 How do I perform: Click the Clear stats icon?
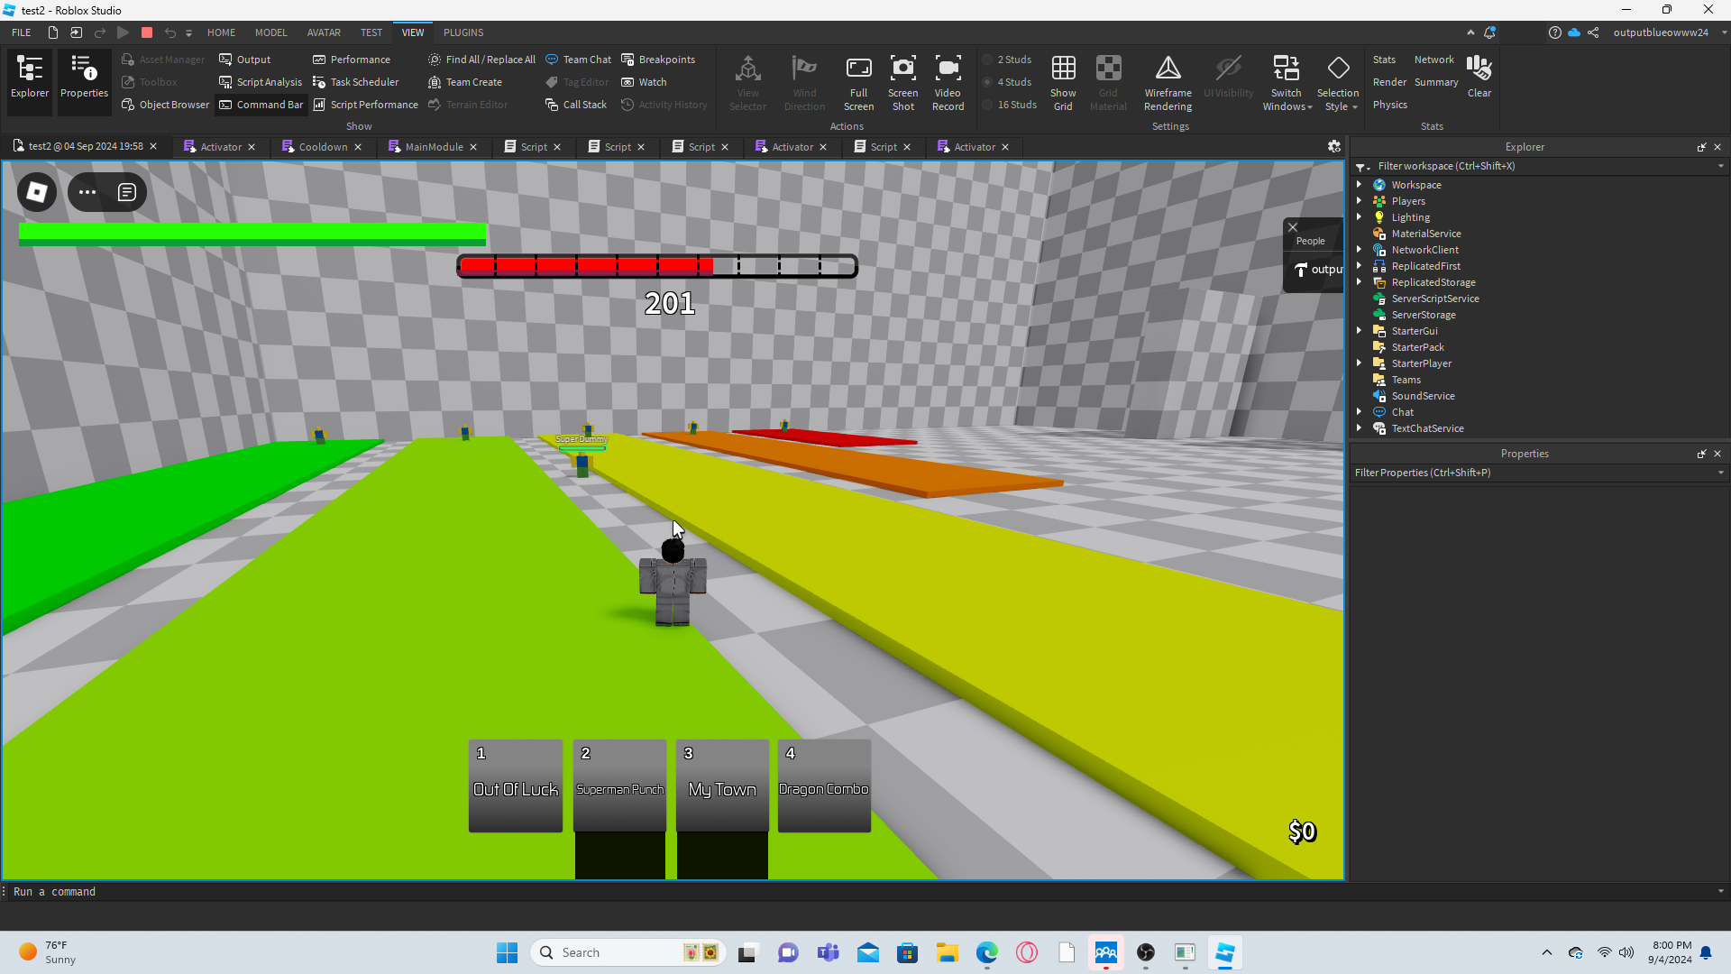click(1479, 69)
